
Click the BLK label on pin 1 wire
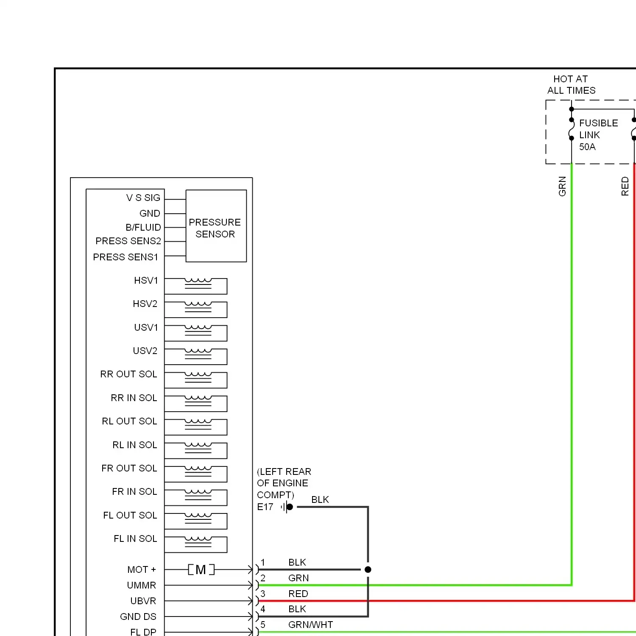click(x=297, y=562)
